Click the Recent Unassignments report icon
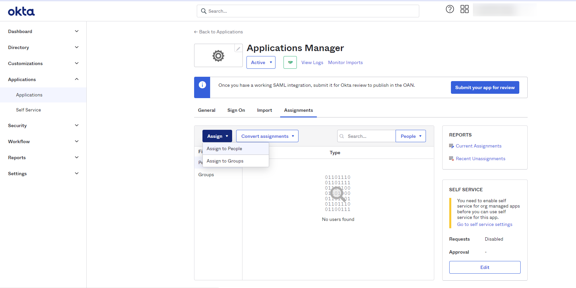Image resolution: width=576 pixels, height=288 pixels. [x=451, y=159]
